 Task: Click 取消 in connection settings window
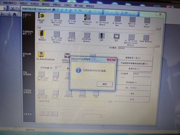click(132, 99)
